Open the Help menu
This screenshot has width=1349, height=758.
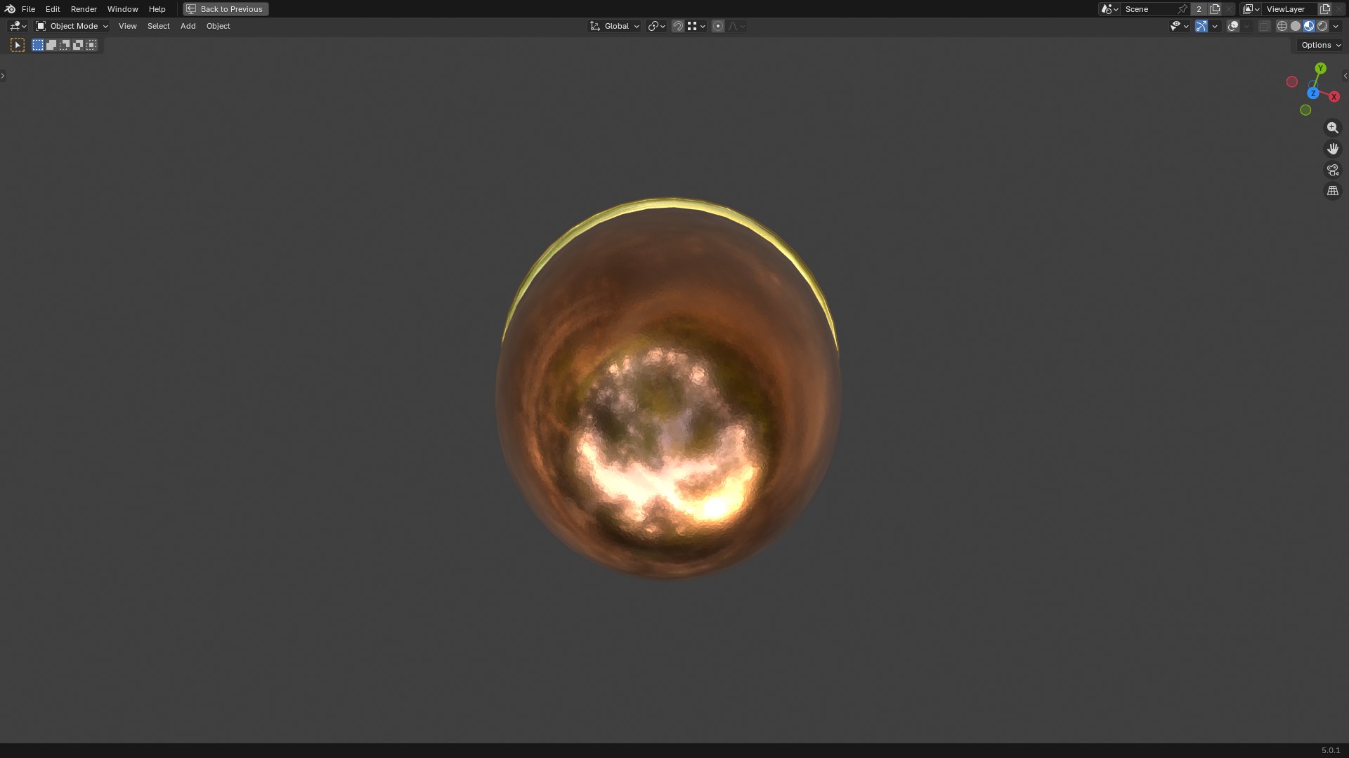pos(157,9)
